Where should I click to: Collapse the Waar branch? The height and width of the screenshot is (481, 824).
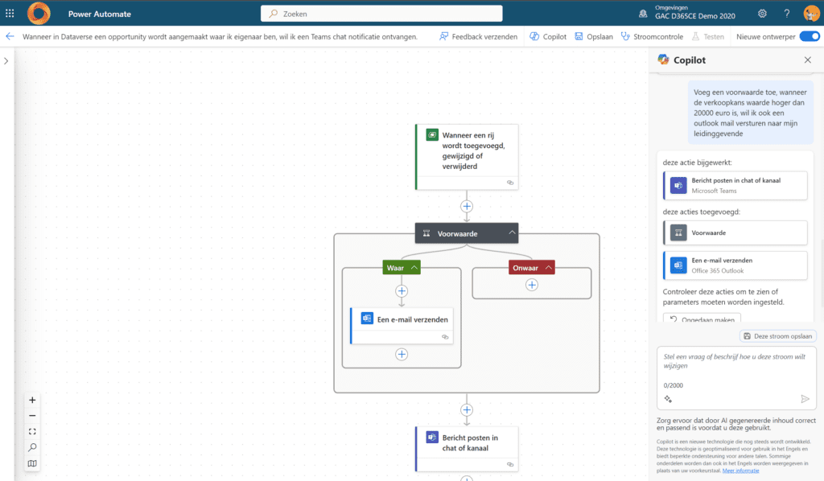[x=414, y=268]
